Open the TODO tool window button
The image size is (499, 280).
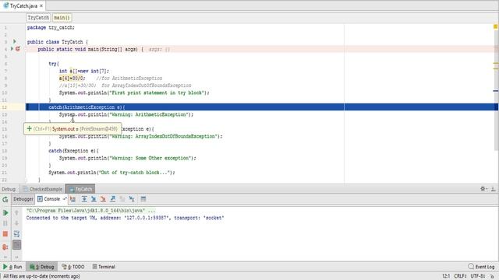point(73,267)
